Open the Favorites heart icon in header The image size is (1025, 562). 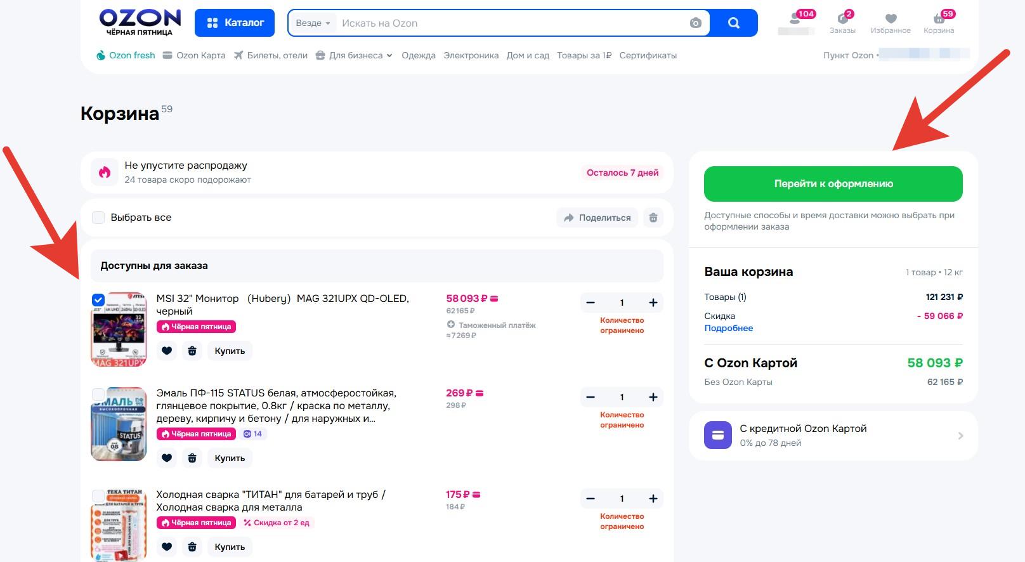(891, 20)
